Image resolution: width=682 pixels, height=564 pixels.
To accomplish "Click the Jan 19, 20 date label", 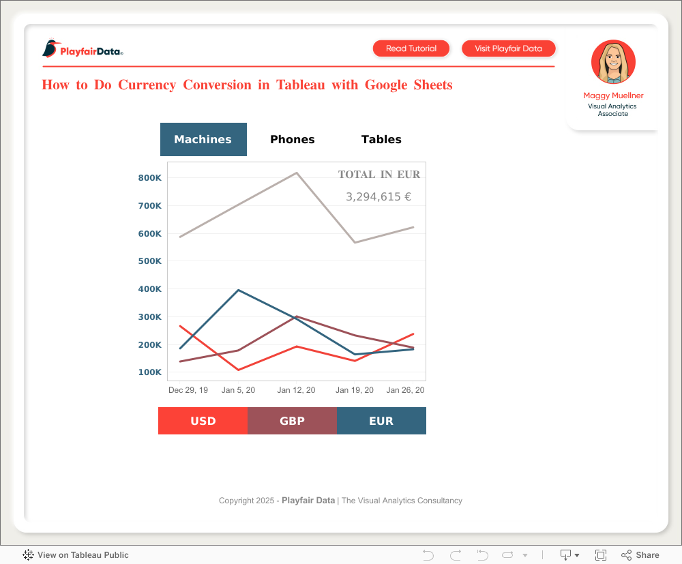I will tap(355, 390).
